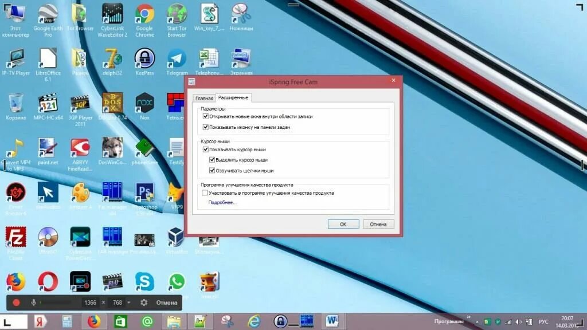Screen dimensions: 587x330
Task: Select LibreOffice 6.1 desktop icon
Action: [x=48, y=65]
